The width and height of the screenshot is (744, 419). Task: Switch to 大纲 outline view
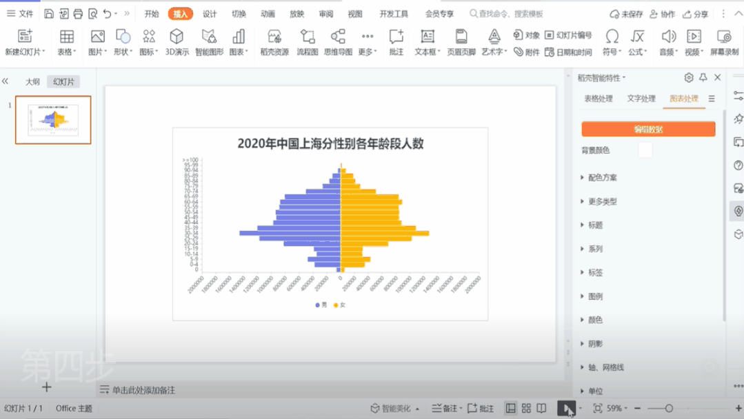(x=32, y=81)
